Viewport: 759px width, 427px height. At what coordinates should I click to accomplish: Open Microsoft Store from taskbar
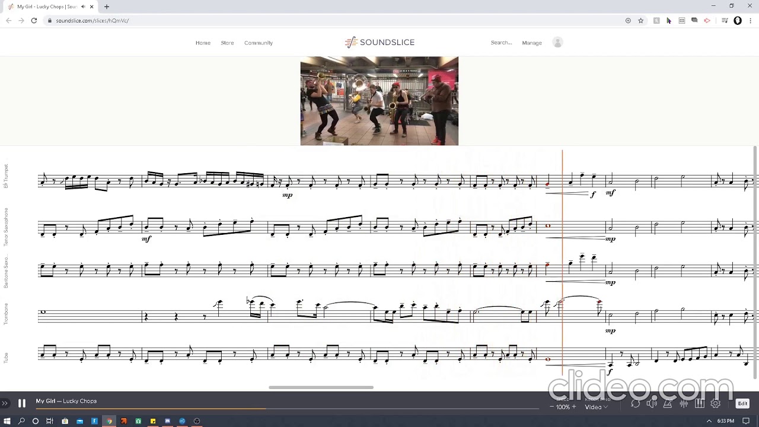65,421
